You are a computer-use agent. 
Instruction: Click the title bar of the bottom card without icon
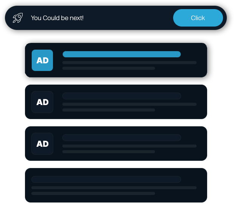click(106, 179)
